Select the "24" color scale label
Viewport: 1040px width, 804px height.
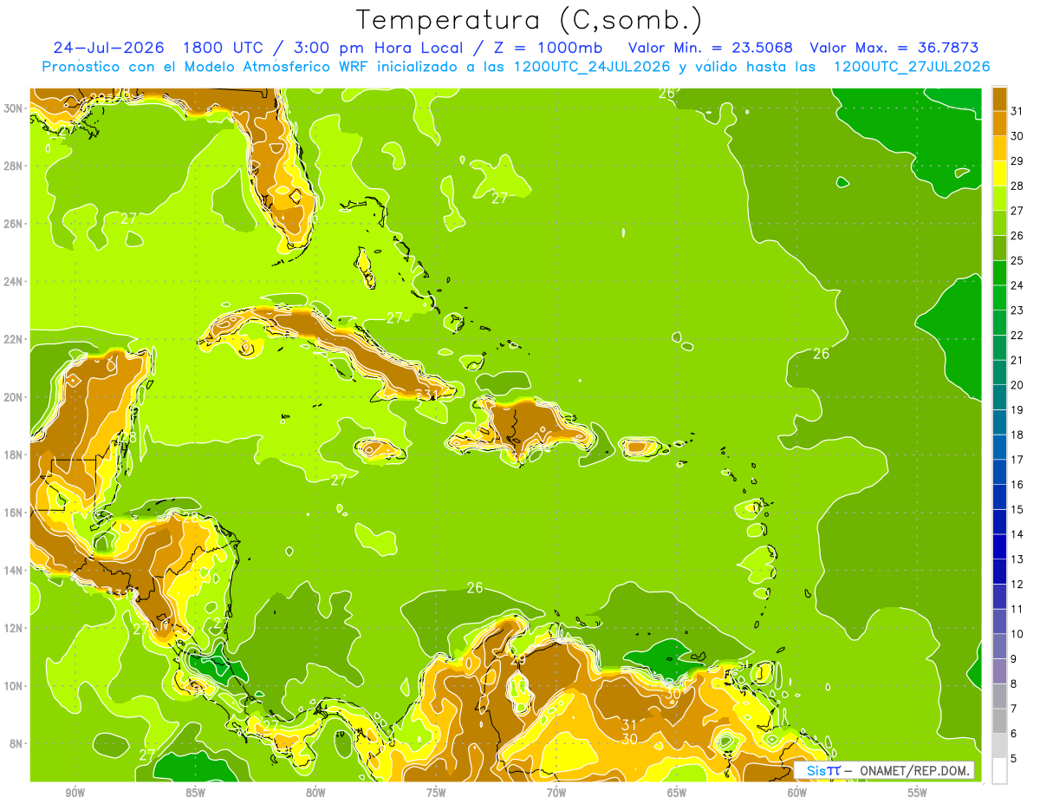(x=1017, y=285)
